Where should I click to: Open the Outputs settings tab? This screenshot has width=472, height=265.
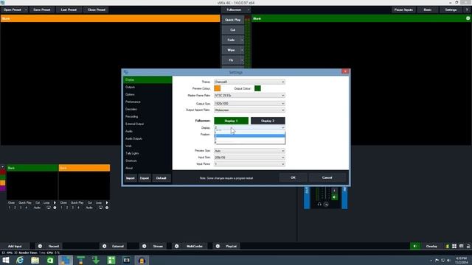(x=147, y=87)
